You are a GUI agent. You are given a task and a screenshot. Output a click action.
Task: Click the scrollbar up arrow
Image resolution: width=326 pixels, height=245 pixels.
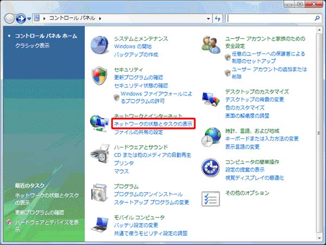(319, 30)
